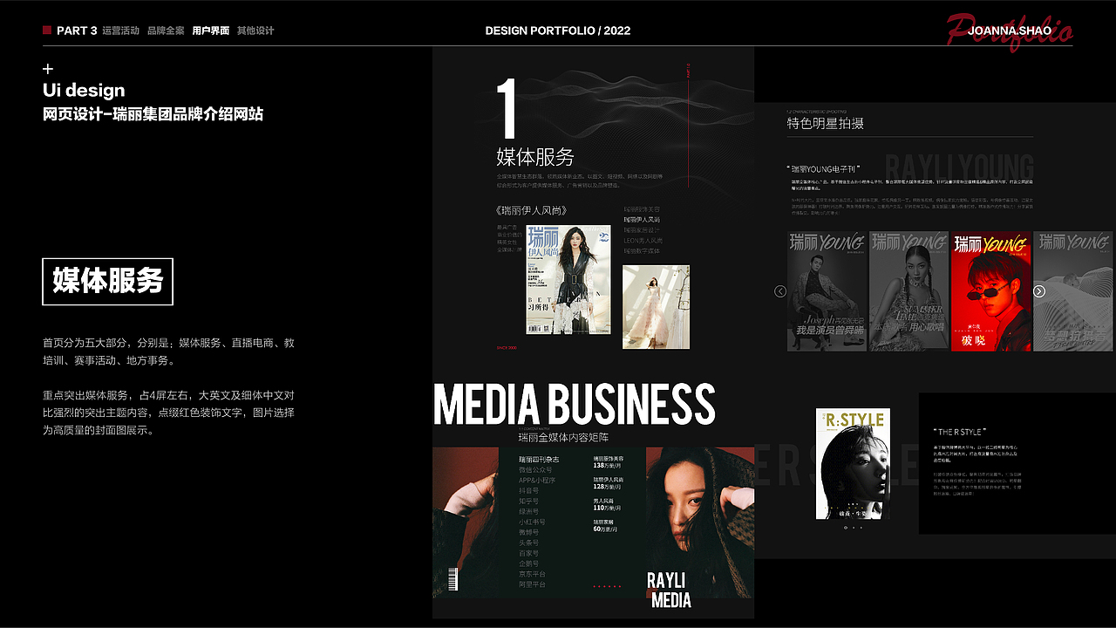
Task: Click the 138万册/月 figure
Action: [609, 466]
